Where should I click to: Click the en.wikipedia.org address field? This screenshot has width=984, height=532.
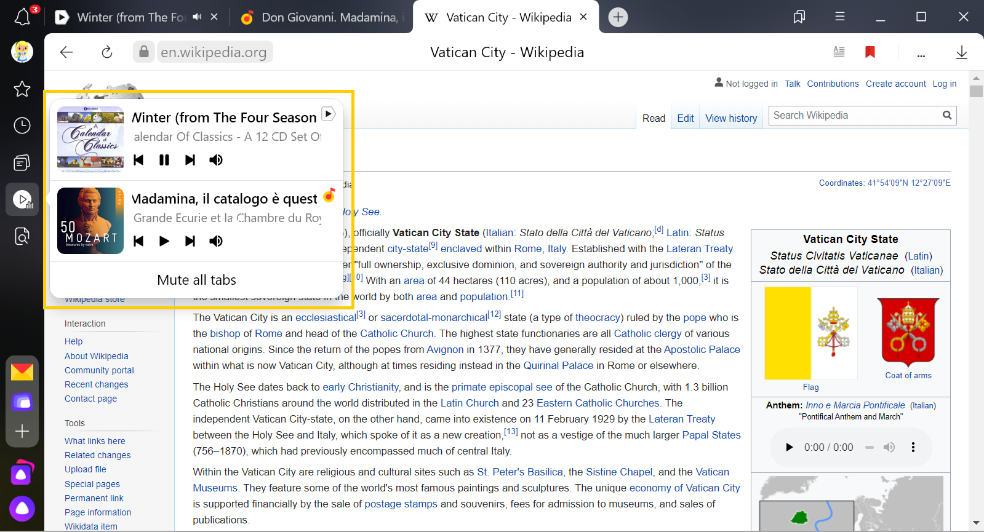point(214,52)
